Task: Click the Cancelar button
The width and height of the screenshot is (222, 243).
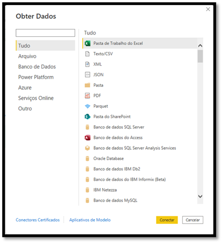Action: pos(193,220)
